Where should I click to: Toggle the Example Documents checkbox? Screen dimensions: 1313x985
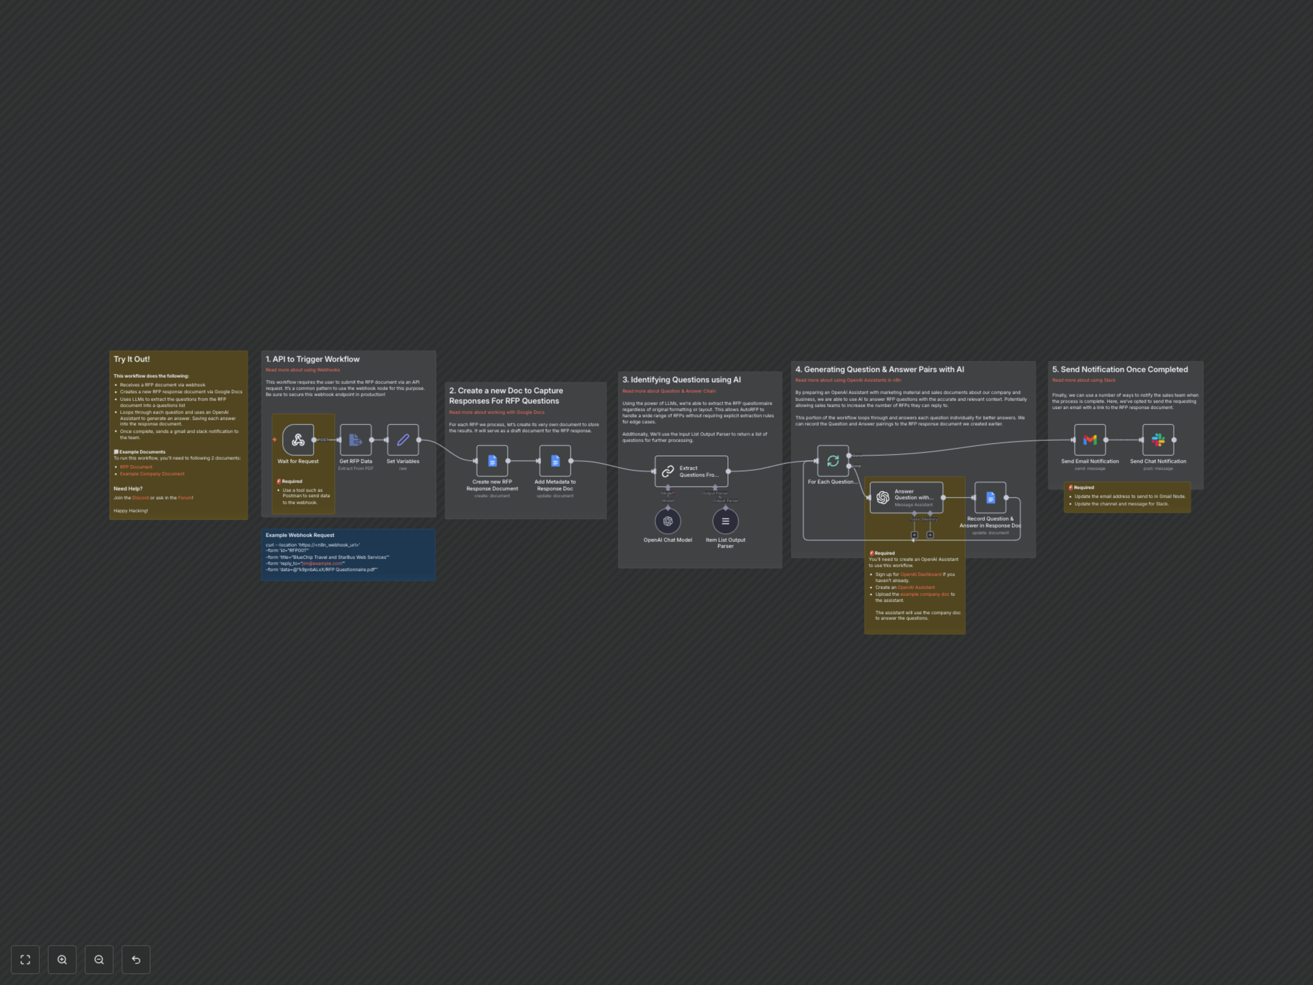pyautogui.click(x=116, y=452)
